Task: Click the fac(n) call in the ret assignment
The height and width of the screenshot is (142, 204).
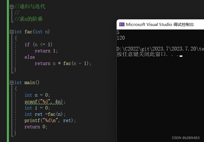Action: [55, 114]
